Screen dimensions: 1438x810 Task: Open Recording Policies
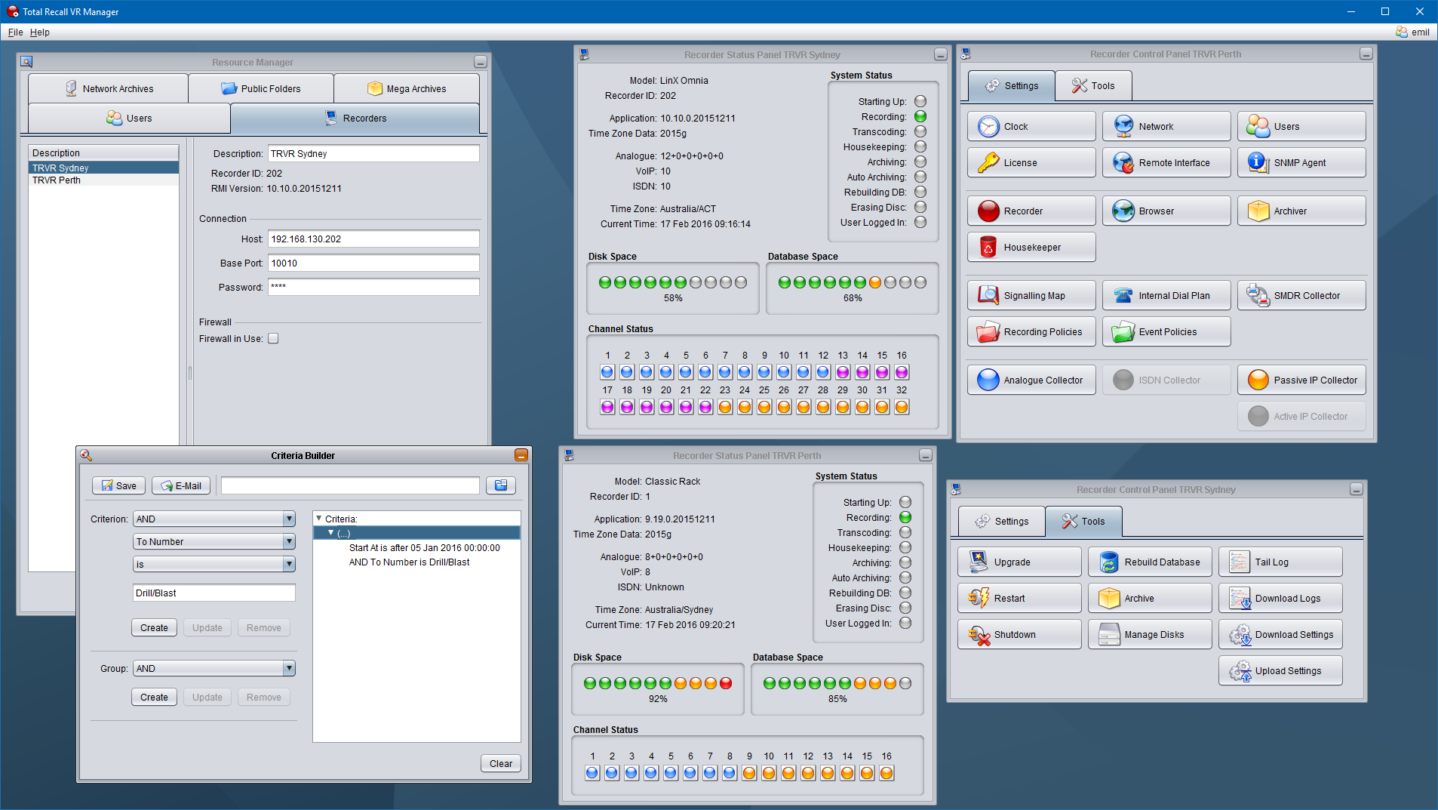[1031, 332]
